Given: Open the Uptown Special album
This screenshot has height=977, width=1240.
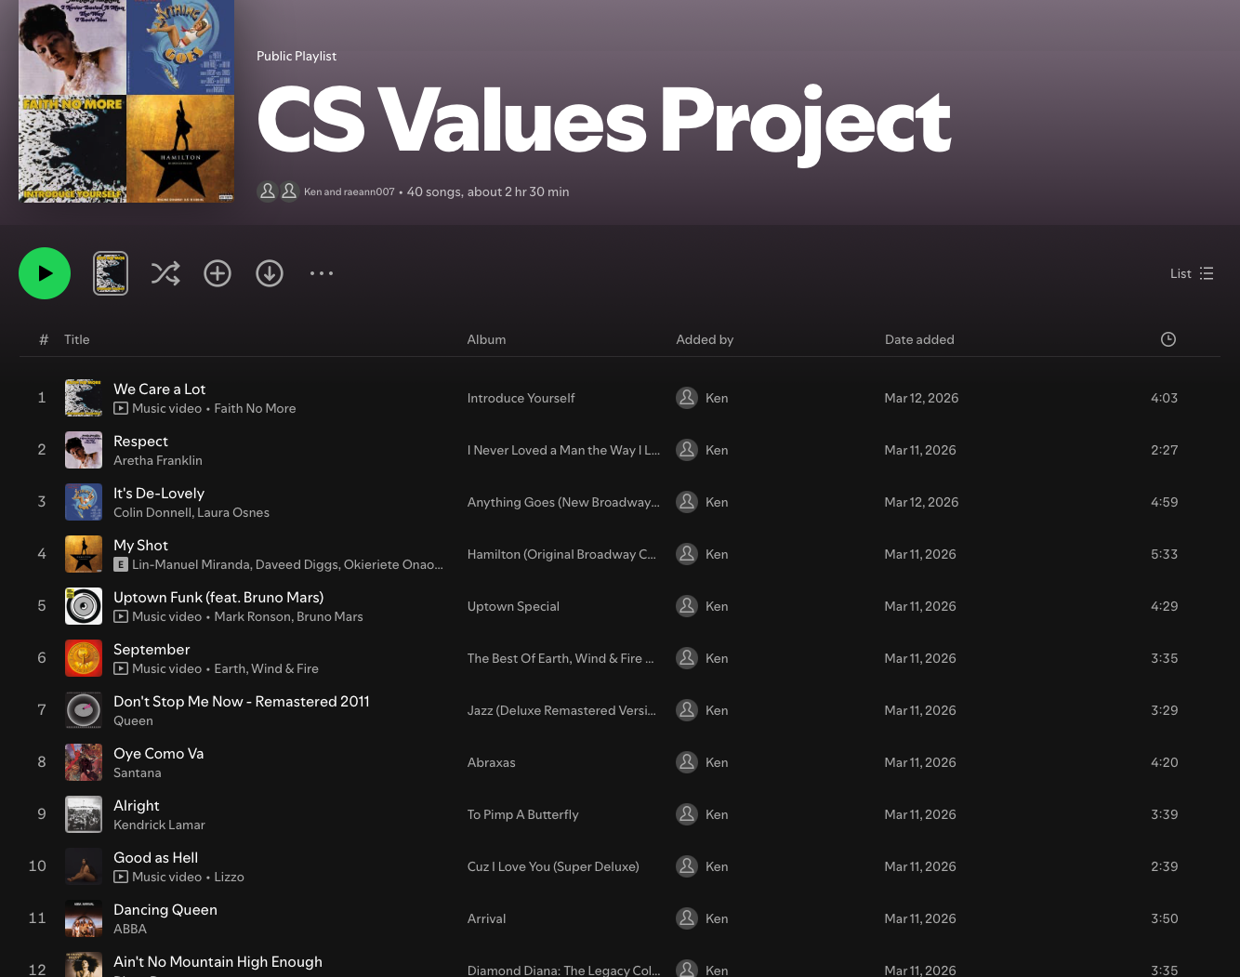Looking at the screenshot, I should click(x=513, y=606).
